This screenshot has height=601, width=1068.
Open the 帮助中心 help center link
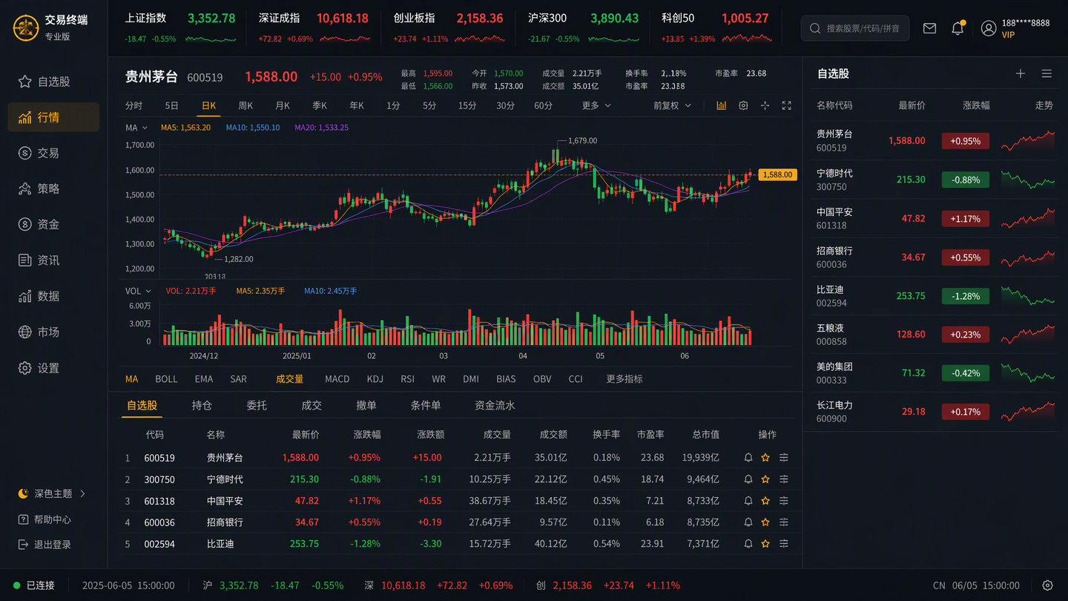44,519
